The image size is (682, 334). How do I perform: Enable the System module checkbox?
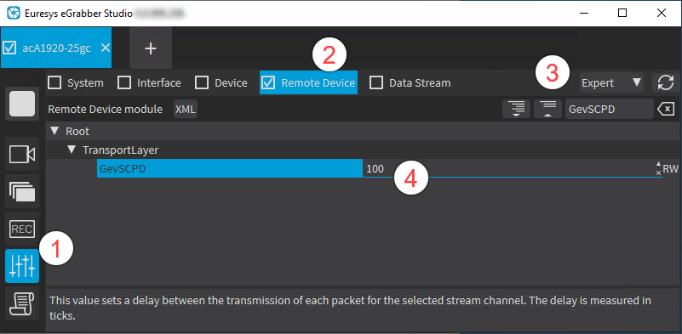click(54, 82)
